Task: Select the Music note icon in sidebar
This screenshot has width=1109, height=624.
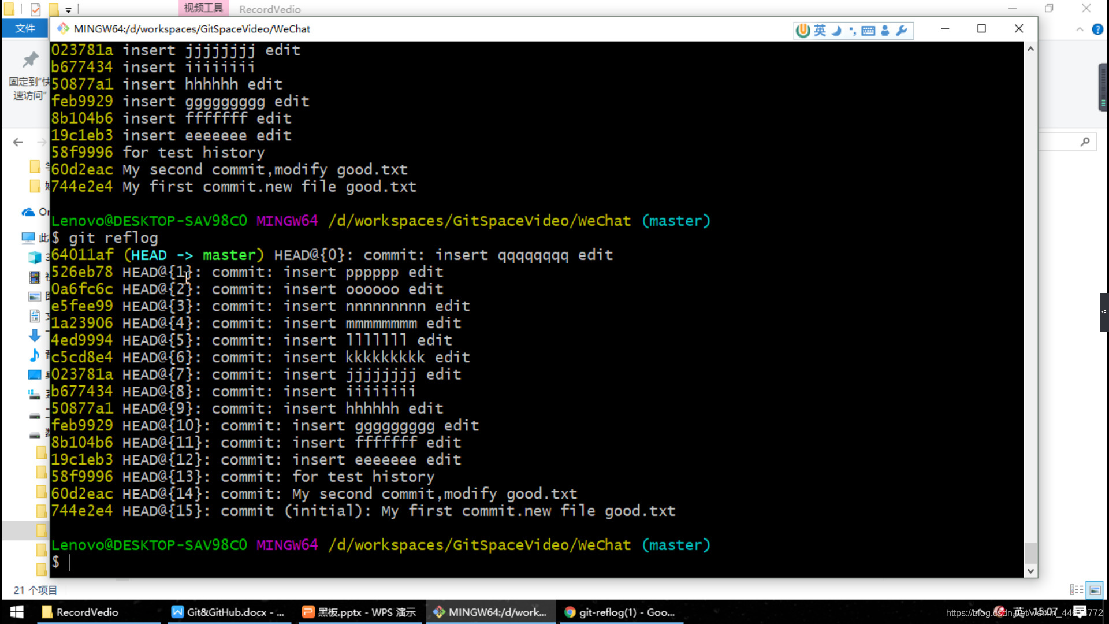Action: (x=35, y=355)
